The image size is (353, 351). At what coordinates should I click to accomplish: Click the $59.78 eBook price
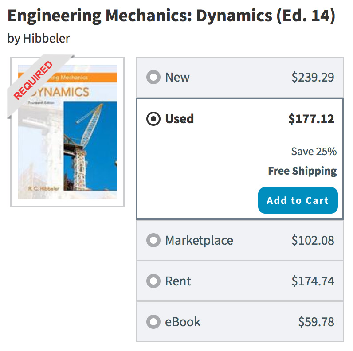point(316,322)
